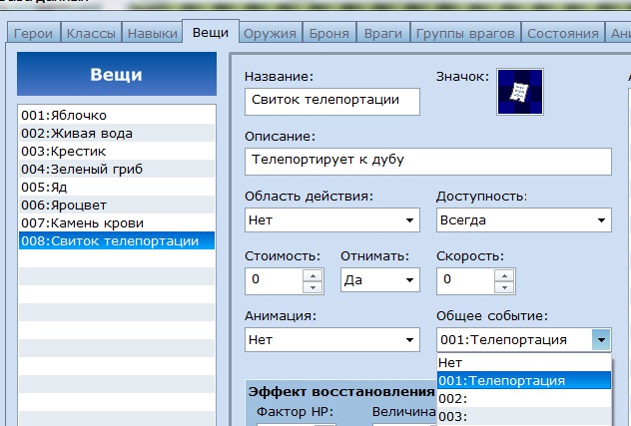The image size is (631, 426).
Task: Increase the Стоимость value with up arrow
Action: pyautogui.click(x=314, y=274)
